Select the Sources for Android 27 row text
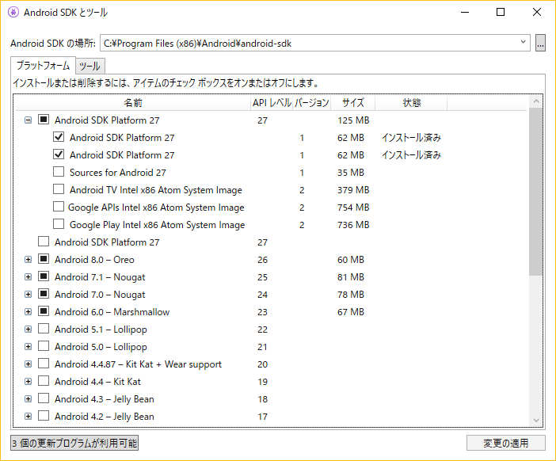This screenshot has height=461, width=556. click(x=118, y=173)
